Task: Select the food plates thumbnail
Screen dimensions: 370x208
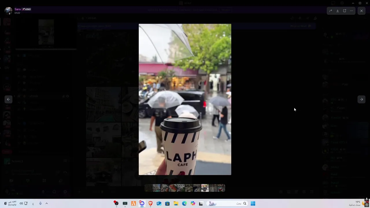Action: coord(164,188)
